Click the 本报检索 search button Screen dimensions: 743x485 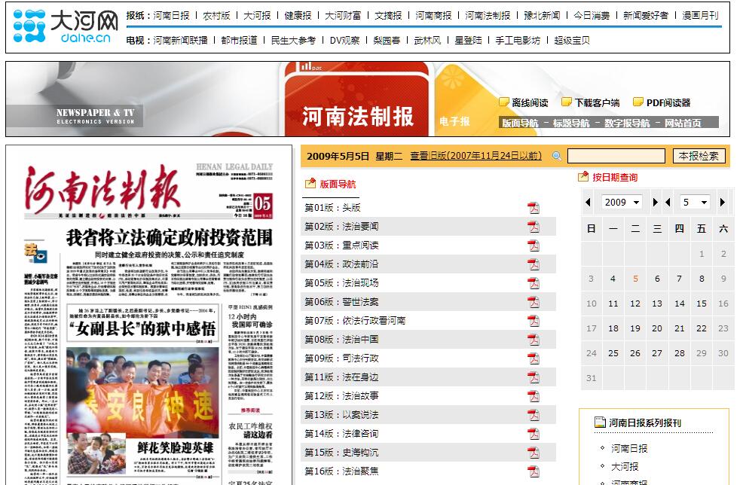(x=699, y=156)
